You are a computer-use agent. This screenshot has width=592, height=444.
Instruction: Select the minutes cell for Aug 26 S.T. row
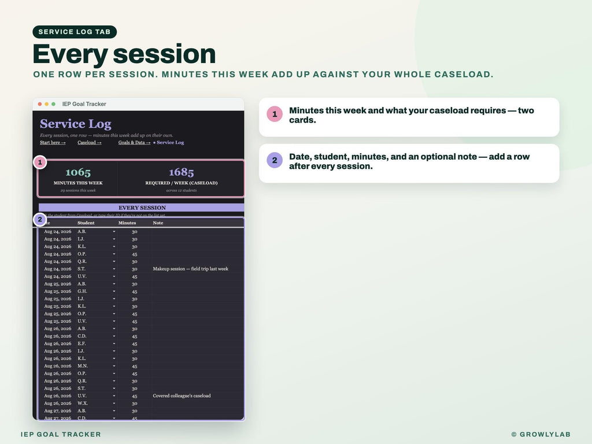134,388
